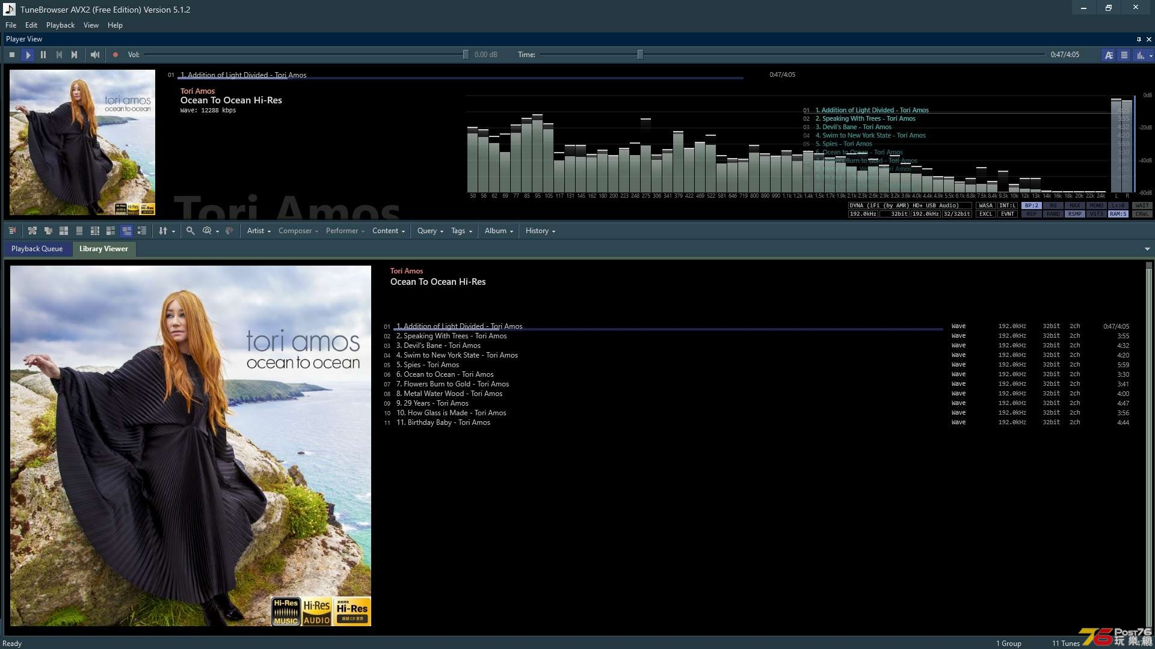This screenshot has height=649, width=1155.
Task: Toggle the REP repeat indicator
Action: click(1032, 214)
